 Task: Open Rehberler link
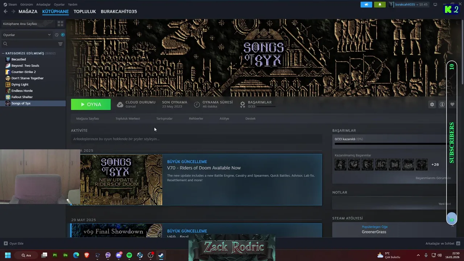[196, 119]
